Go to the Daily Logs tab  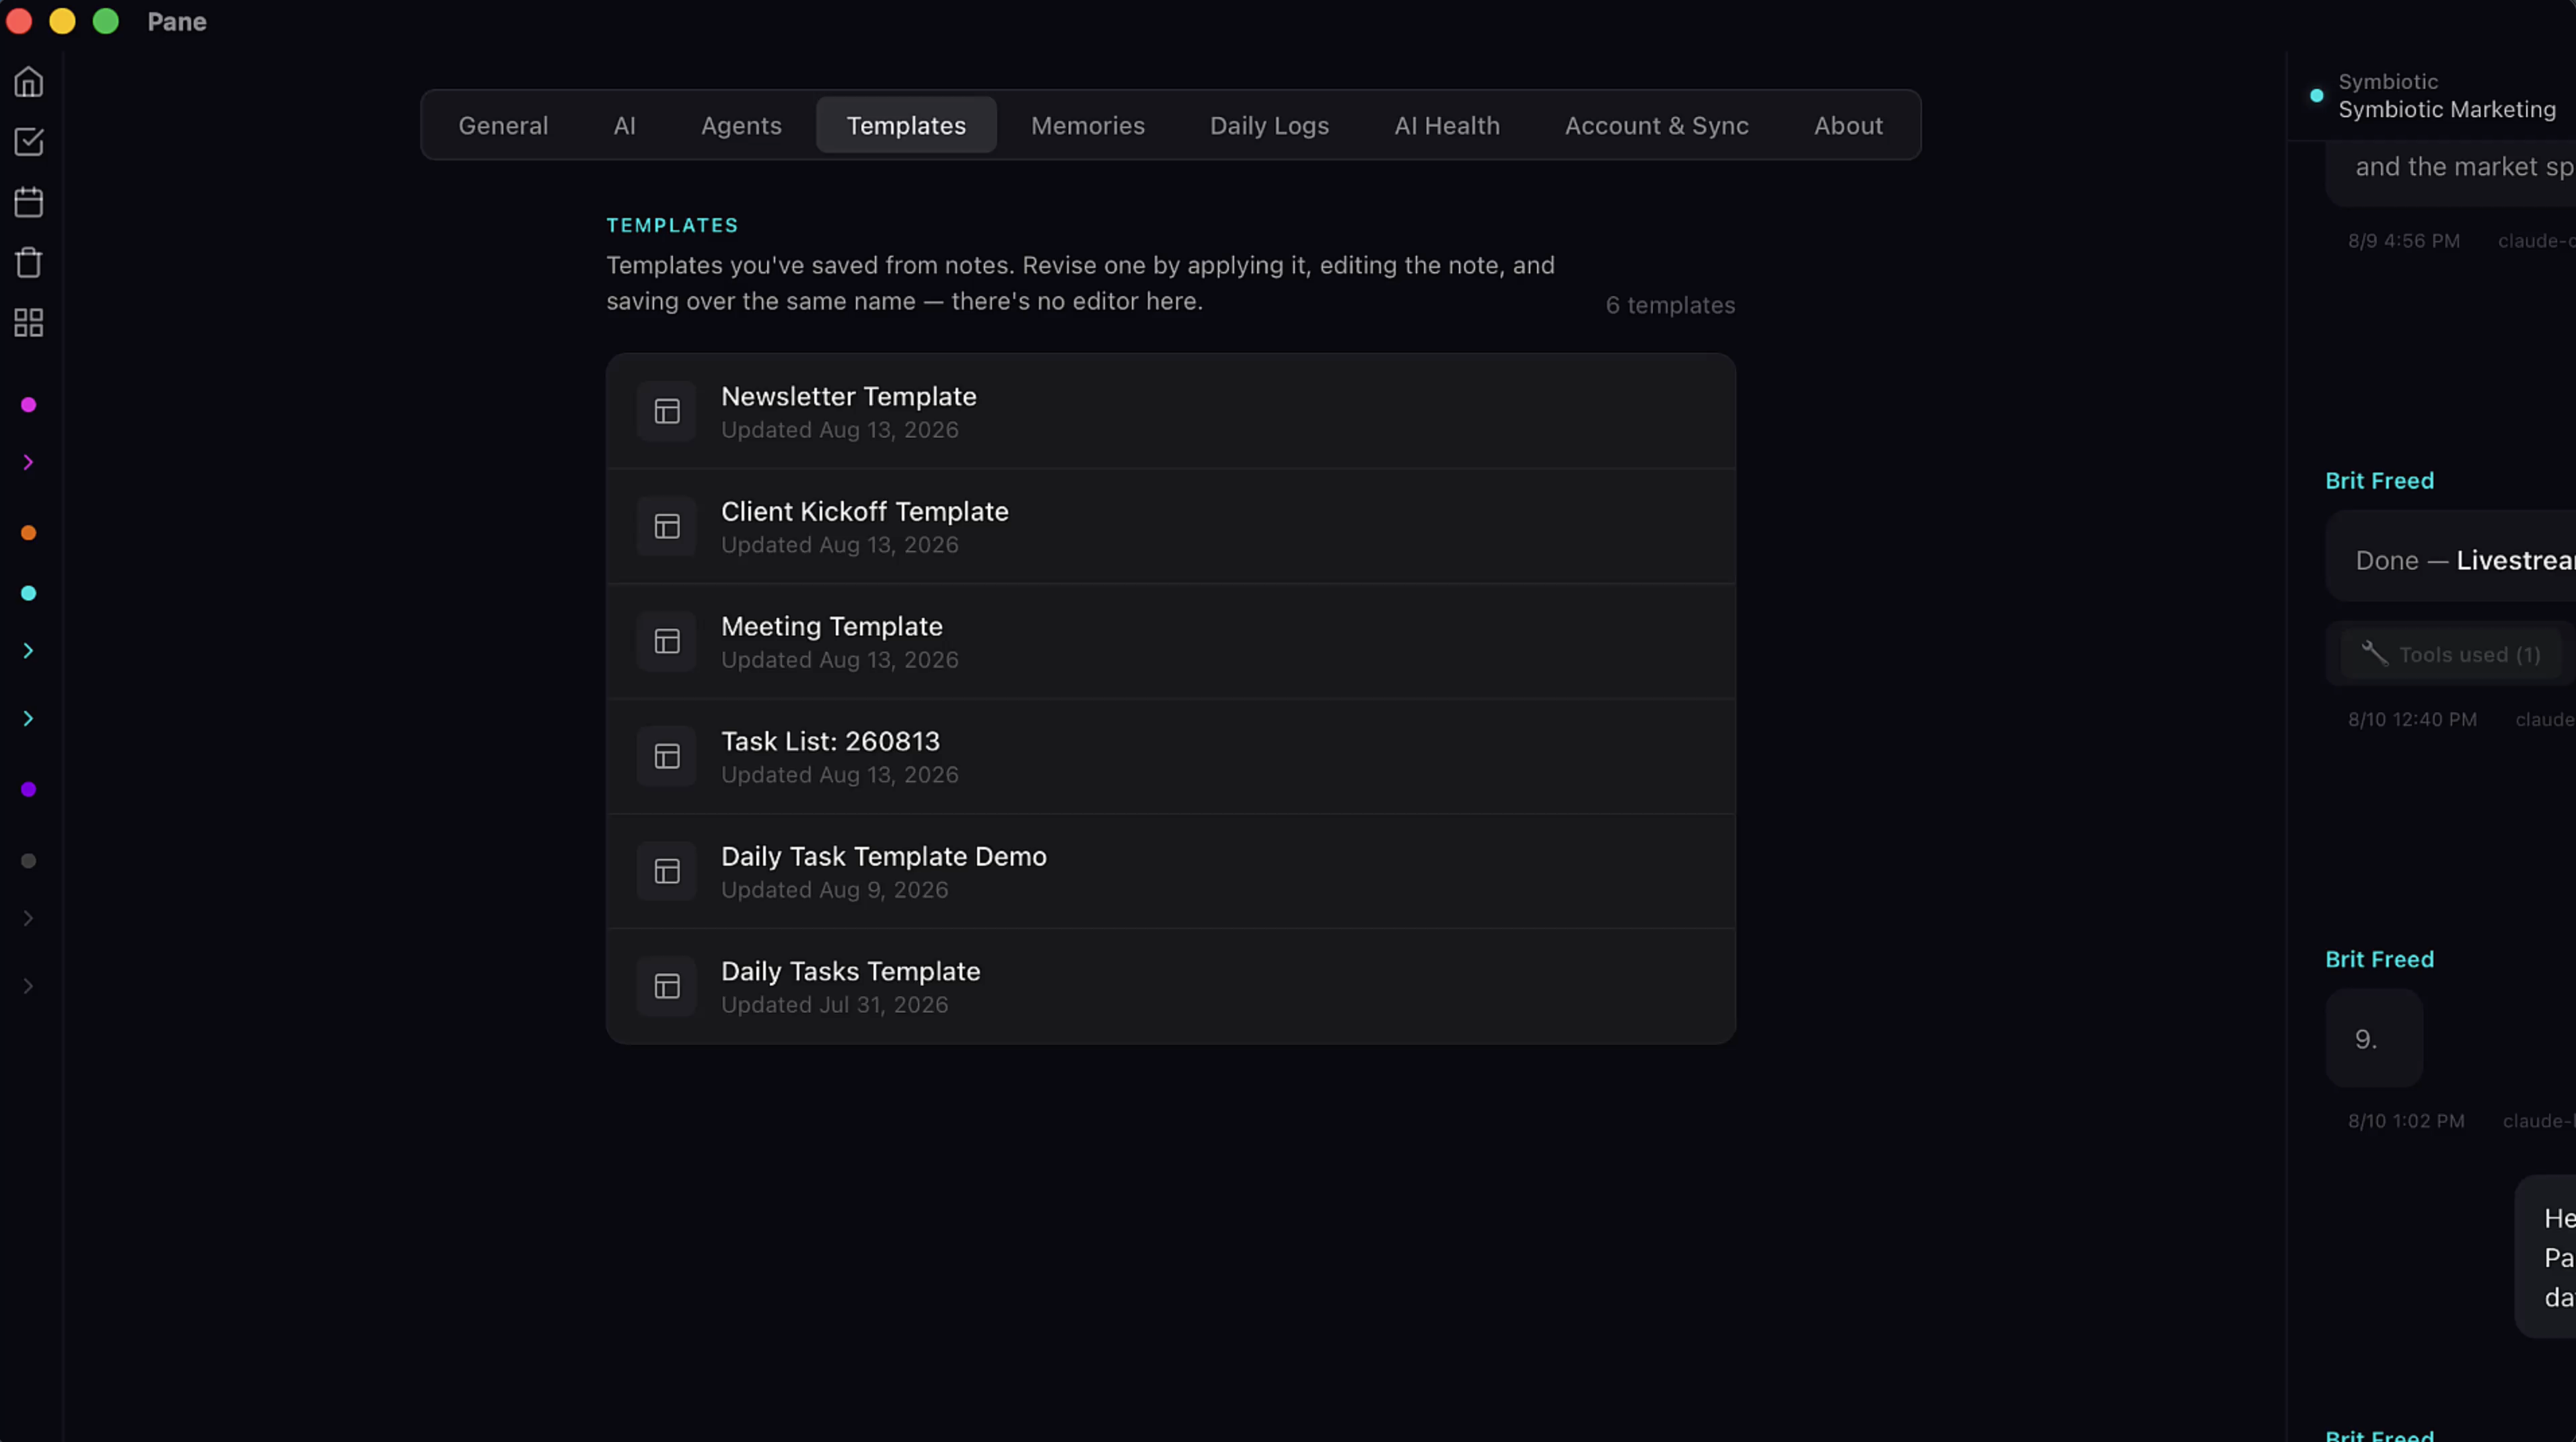tap(1269, 125)
